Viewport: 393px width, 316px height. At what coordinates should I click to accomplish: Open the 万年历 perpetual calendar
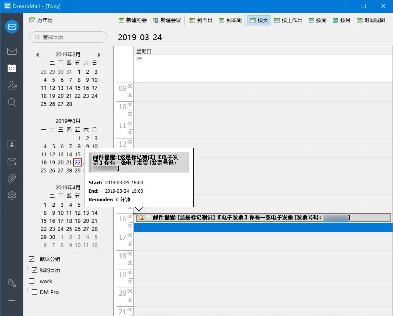point(41,20)
